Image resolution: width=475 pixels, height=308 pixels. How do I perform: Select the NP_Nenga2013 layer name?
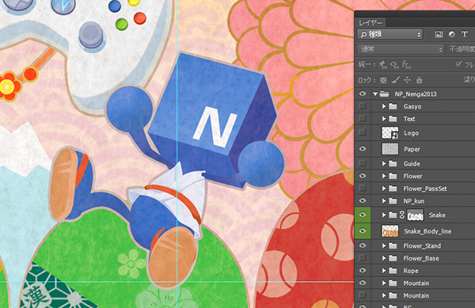(x=416, y=94)
